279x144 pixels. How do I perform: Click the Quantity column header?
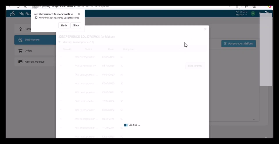tap(67, 49)
